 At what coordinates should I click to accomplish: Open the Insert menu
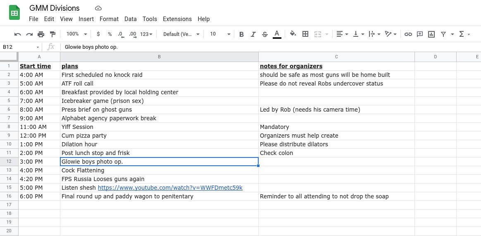[x=86, y=19]
